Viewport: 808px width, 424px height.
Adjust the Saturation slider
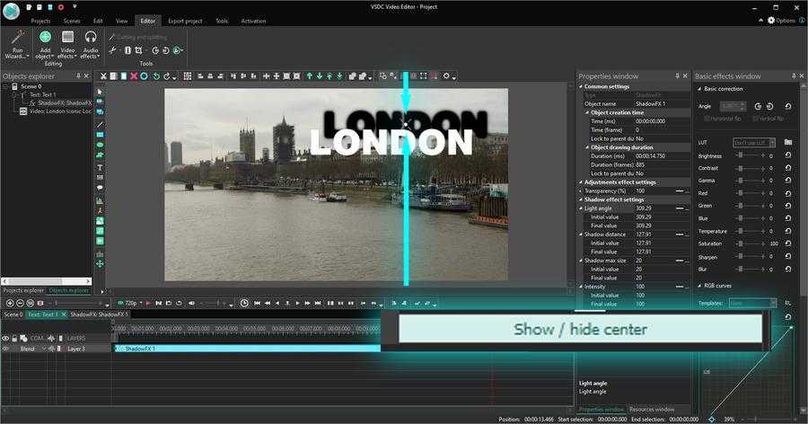[x=740, y=243]
